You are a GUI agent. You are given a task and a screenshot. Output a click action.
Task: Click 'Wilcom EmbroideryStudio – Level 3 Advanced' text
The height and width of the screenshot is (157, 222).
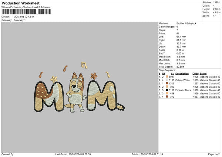point(26,7)
